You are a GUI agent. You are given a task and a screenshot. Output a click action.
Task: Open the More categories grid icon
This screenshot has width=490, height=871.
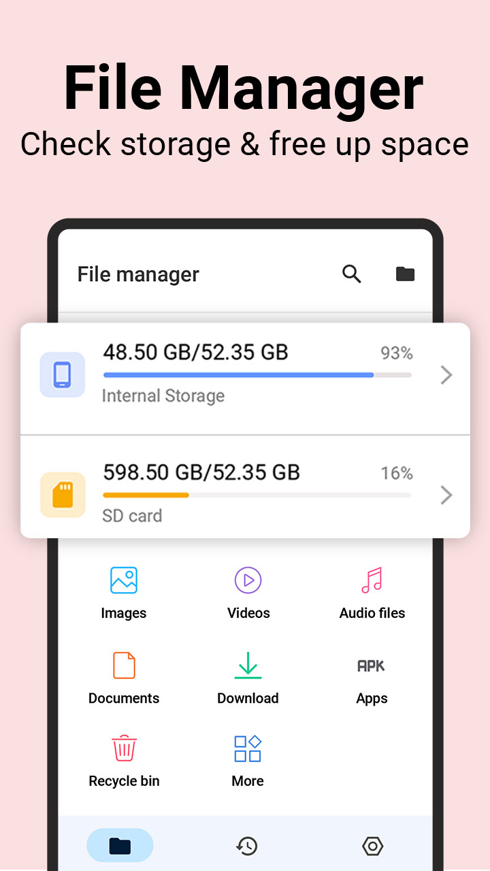[x=248, y=748]
